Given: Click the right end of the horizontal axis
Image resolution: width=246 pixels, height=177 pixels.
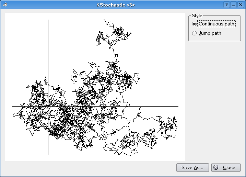Looking at the screenshot, I should pyautogui.click(x=177, y=106).
